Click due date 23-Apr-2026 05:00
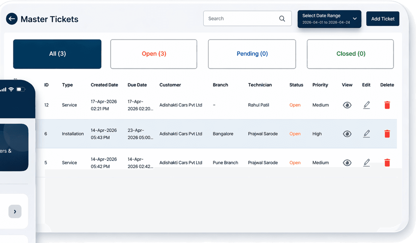The image size is (416, 243). tap(140, 134)
